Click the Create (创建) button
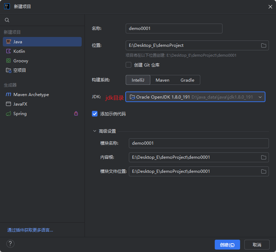Image resolution: width=276 pixels, height=252 pixels. pos(227,245)
